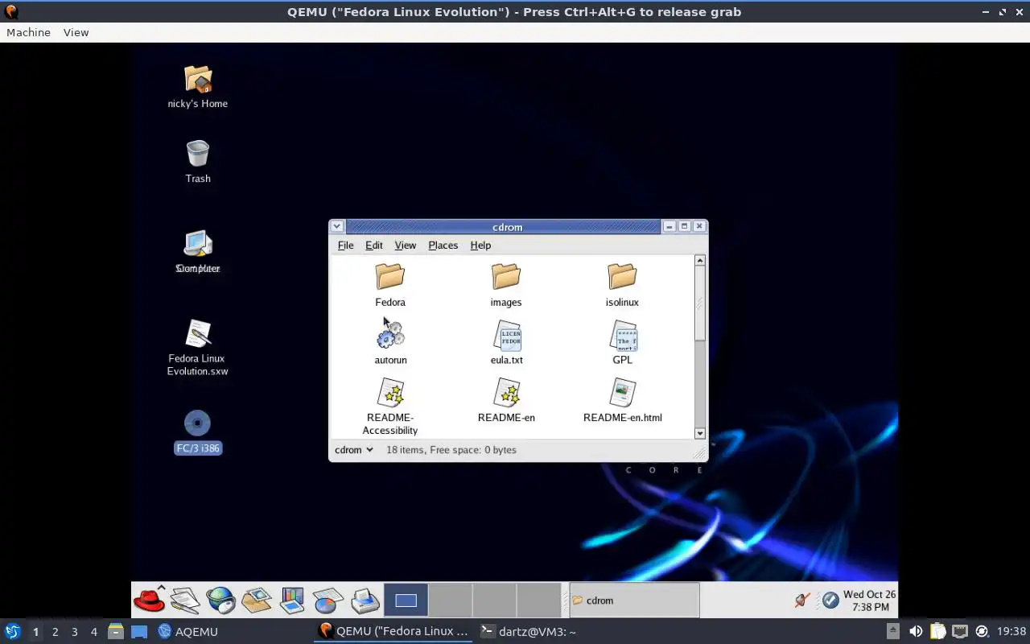Select the GPL file icon
Image resolution: width=1030 pixels, height=644 pixels.
point(623,335)
